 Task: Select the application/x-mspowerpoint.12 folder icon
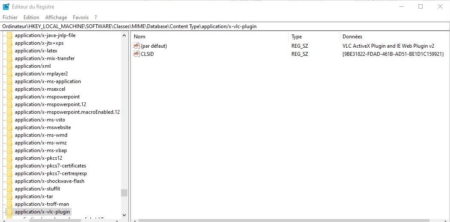pos(10,104)
